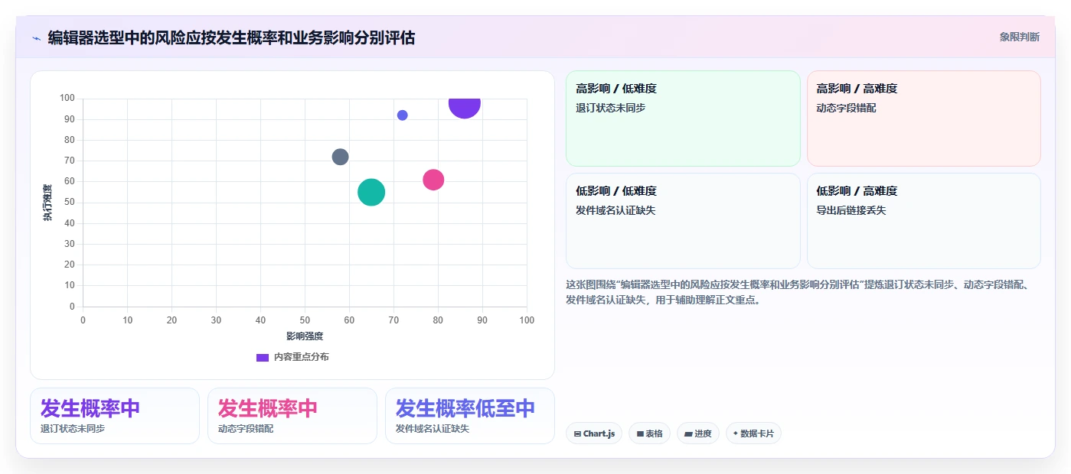This screenshot has width=1071, height=474.
Task: Select the teal bubble in the chart
Action: 371,192
